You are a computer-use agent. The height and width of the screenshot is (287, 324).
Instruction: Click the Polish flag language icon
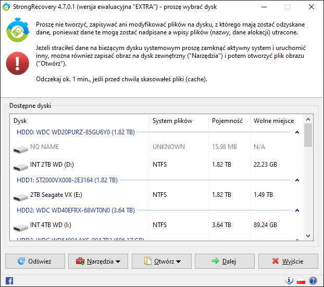pos(301,281)
